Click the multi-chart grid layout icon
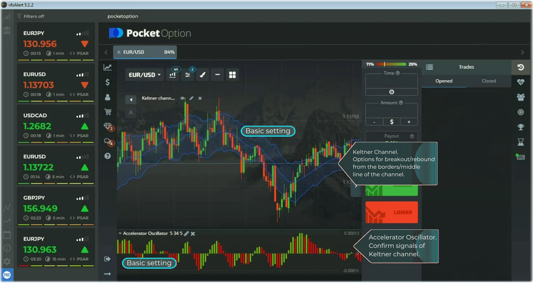Screen dimensions: 533x283 tap(232, 75)
